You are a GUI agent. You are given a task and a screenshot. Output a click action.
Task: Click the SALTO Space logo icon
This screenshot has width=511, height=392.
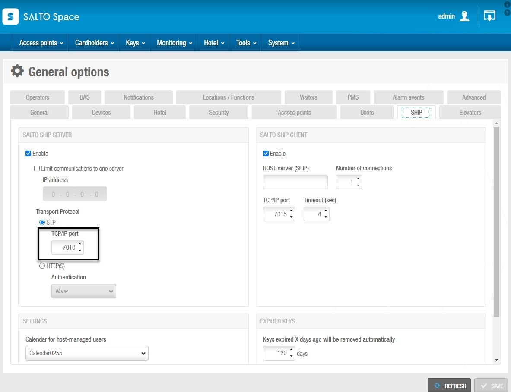pyautogui.click(x=10, y=16)
